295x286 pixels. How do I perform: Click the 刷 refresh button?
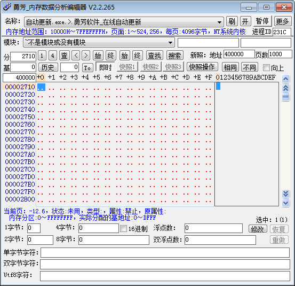[x=232, y=21]
